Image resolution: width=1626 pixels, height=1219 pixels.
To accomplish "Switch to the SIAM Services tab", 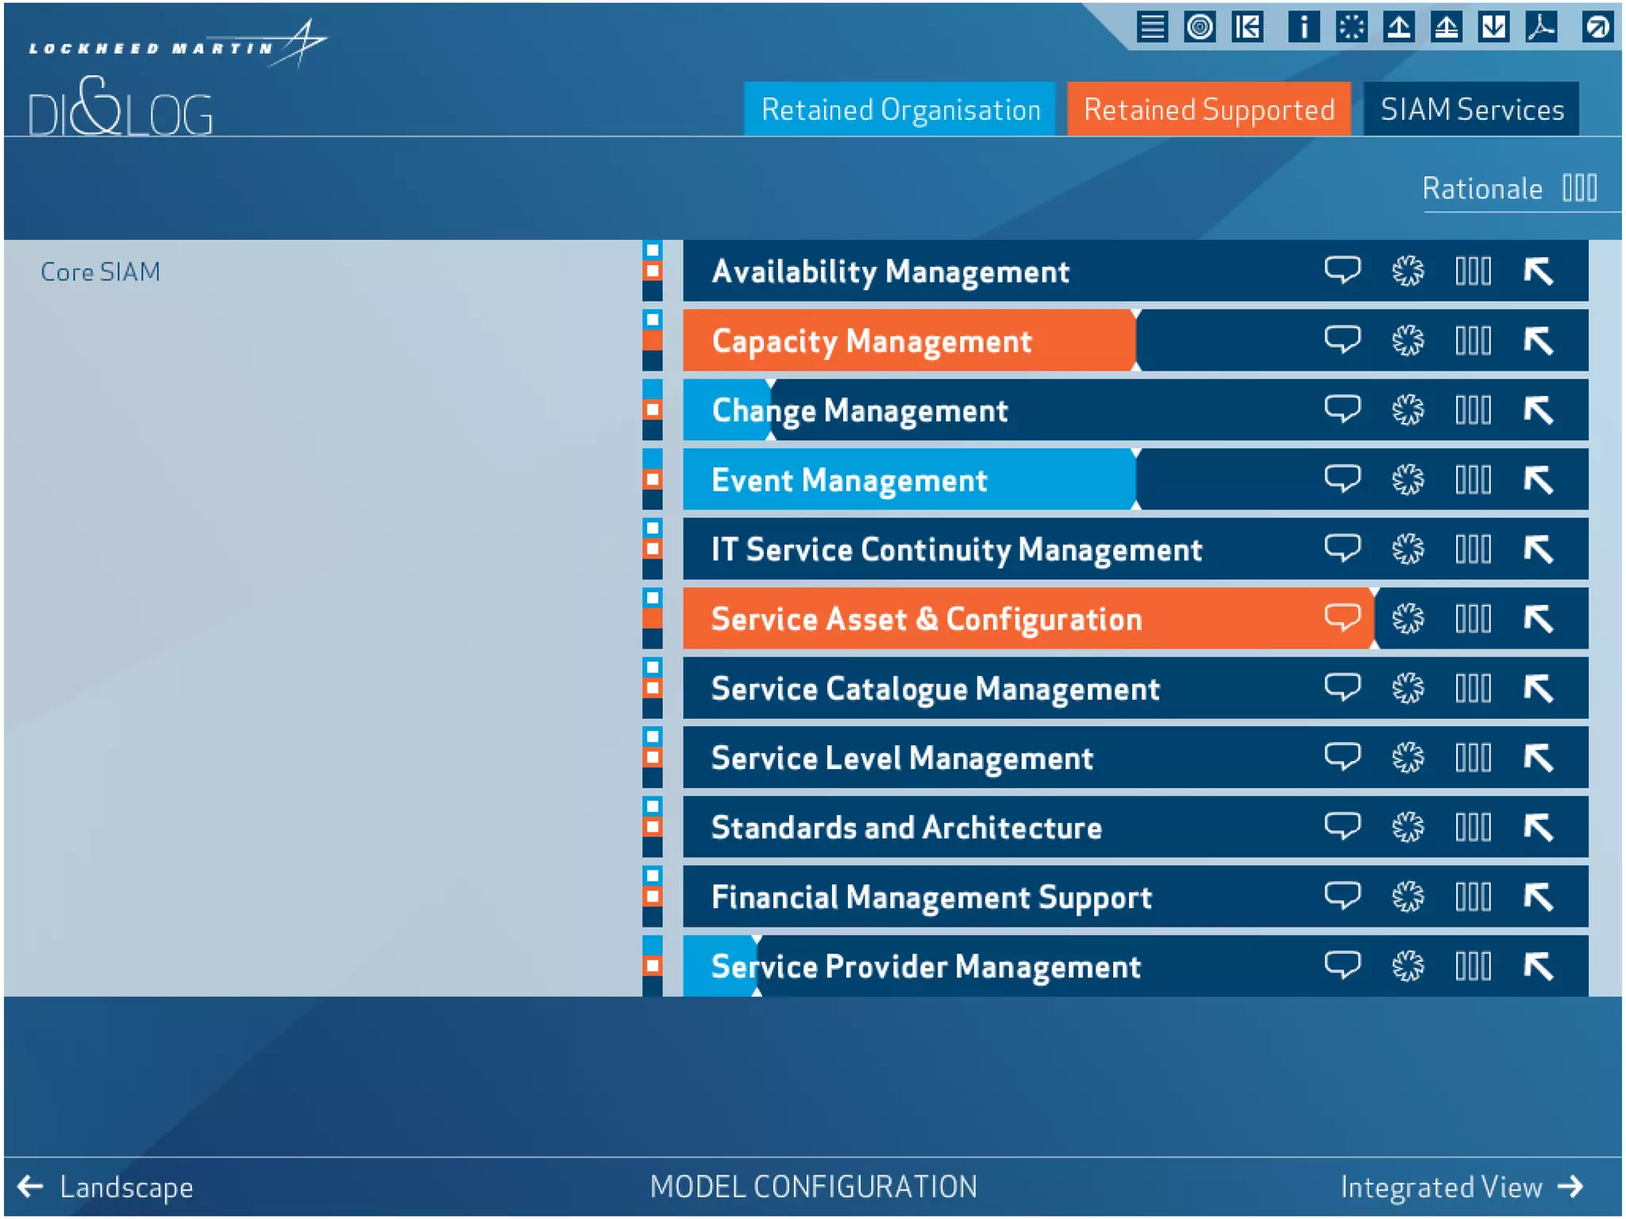I will 1471,110.
